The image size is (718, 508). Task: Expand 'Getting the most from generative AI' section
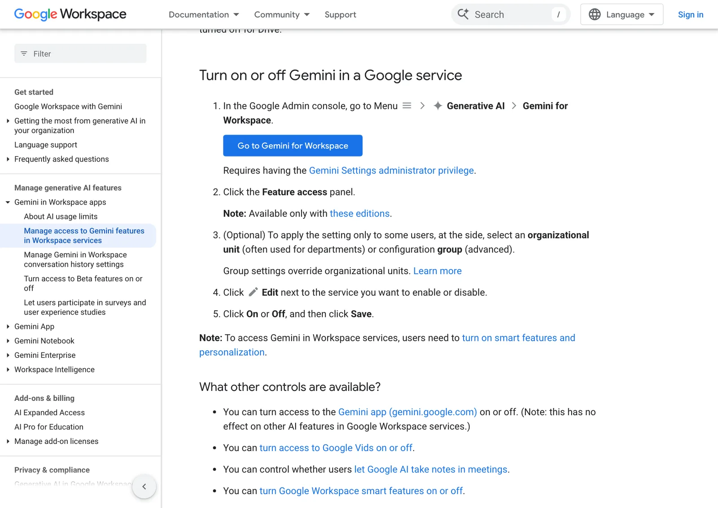[8, 121]
